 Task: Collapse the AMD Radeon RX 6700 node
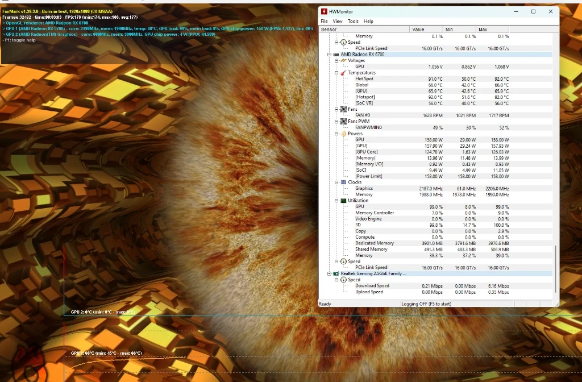(x=329, y=54)
